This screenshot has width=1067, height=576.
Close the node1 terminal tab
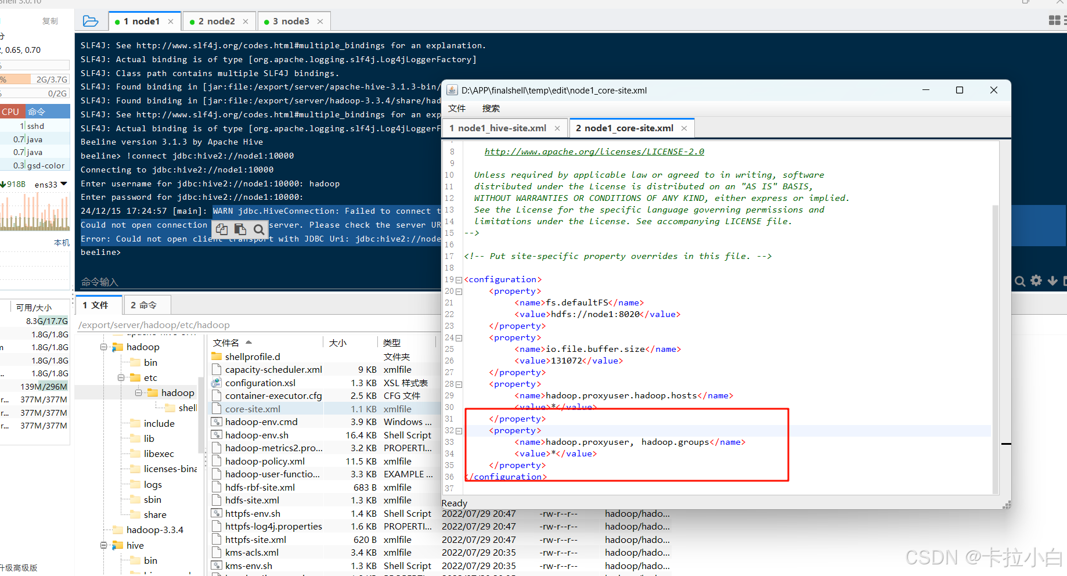click(171, 21)
